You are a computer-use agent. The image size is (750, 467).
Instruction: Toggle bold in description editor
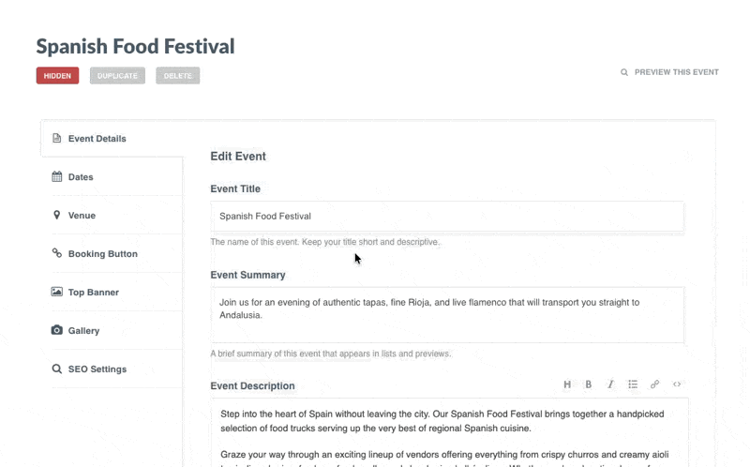point(589,384)
